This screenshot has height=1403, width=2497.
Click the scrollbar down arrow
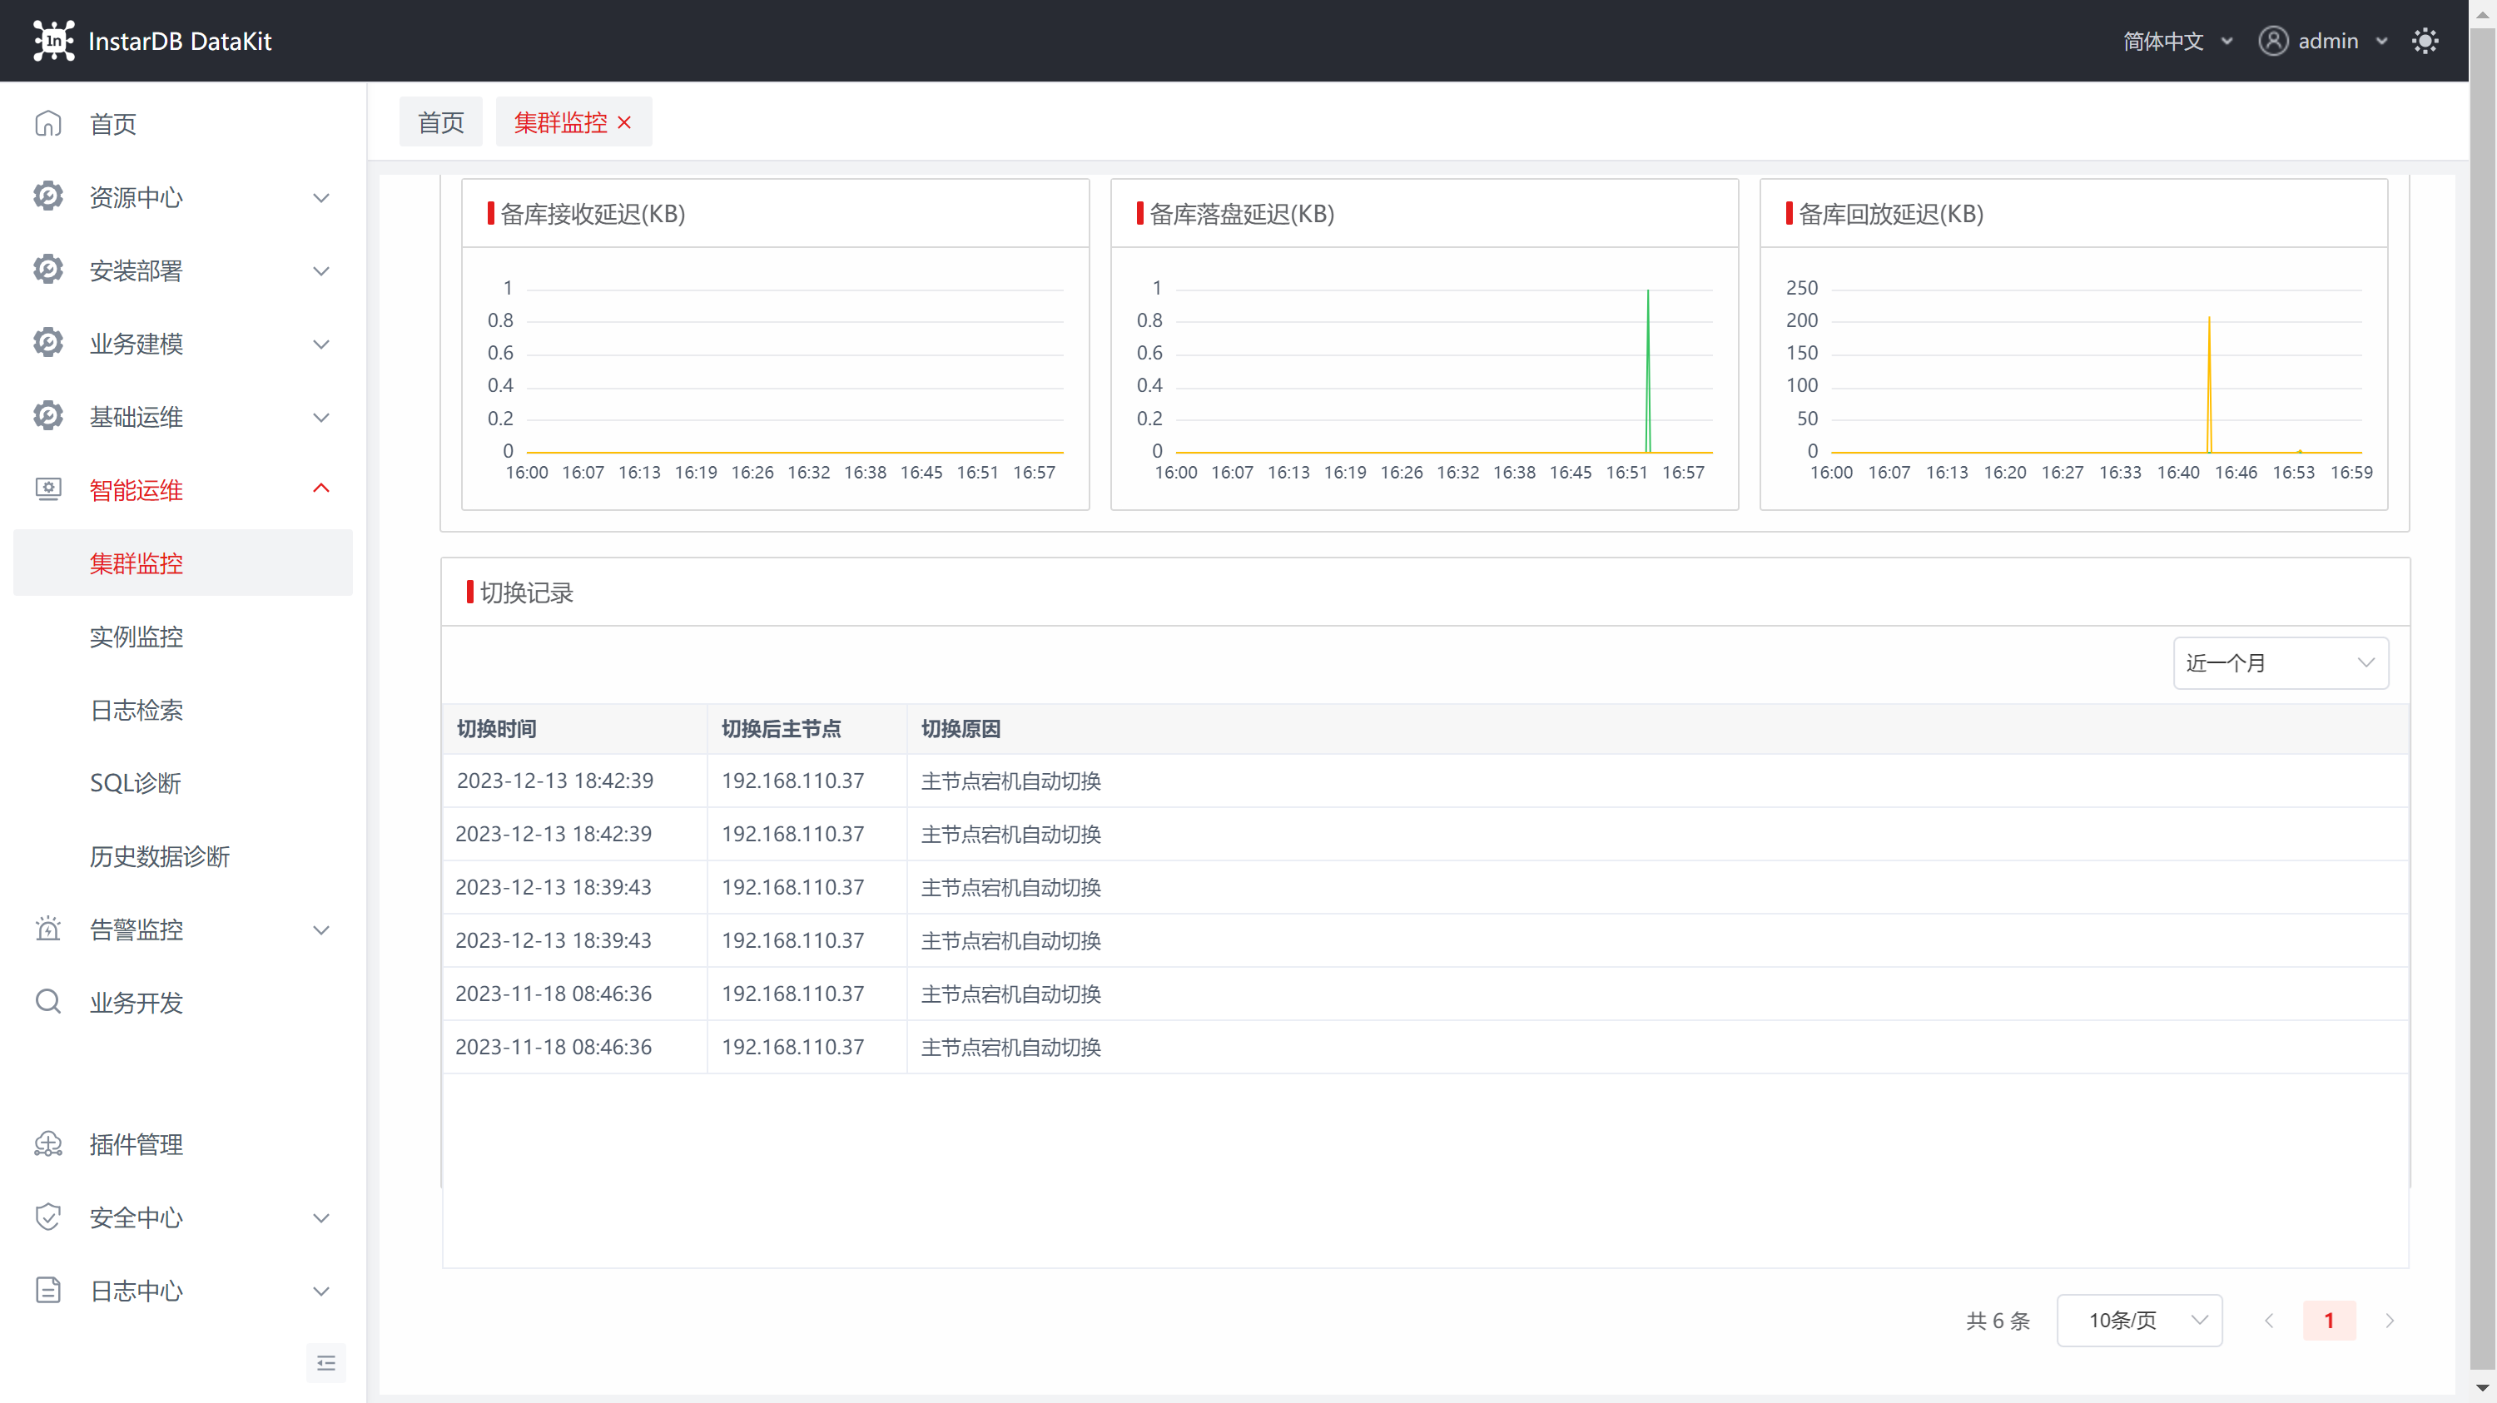[x=2483, y=1389]
